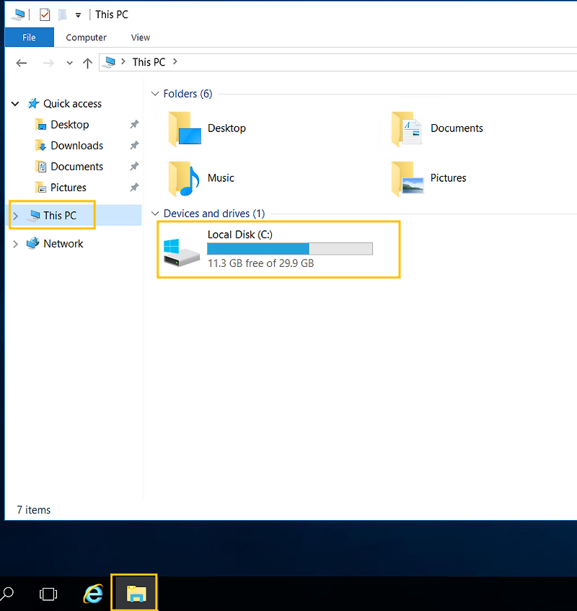
Task: Collapse Devices and drives section
Action: tap(155, 214)
